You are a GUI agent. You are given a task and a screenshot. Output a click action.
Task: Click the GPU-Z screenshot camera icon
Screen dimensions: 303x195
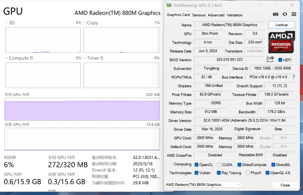[276, 14]
